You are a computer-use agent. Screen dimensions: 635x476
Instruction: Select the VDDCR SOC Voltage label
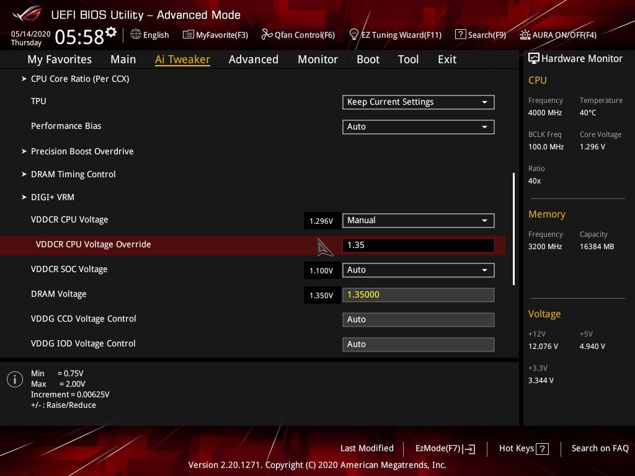(x=69, y=269)
